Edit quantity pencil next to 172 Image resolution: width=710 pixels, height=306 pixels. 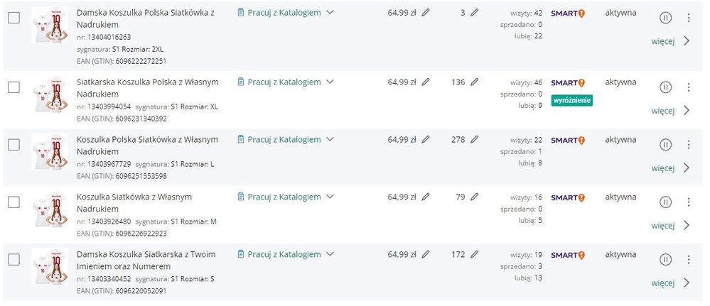474,254
